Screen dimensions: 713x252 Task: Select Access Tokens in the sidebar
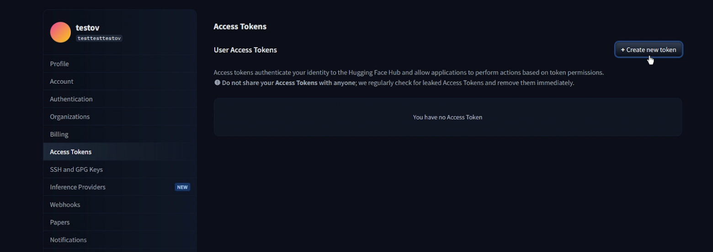tap(71, 152)
